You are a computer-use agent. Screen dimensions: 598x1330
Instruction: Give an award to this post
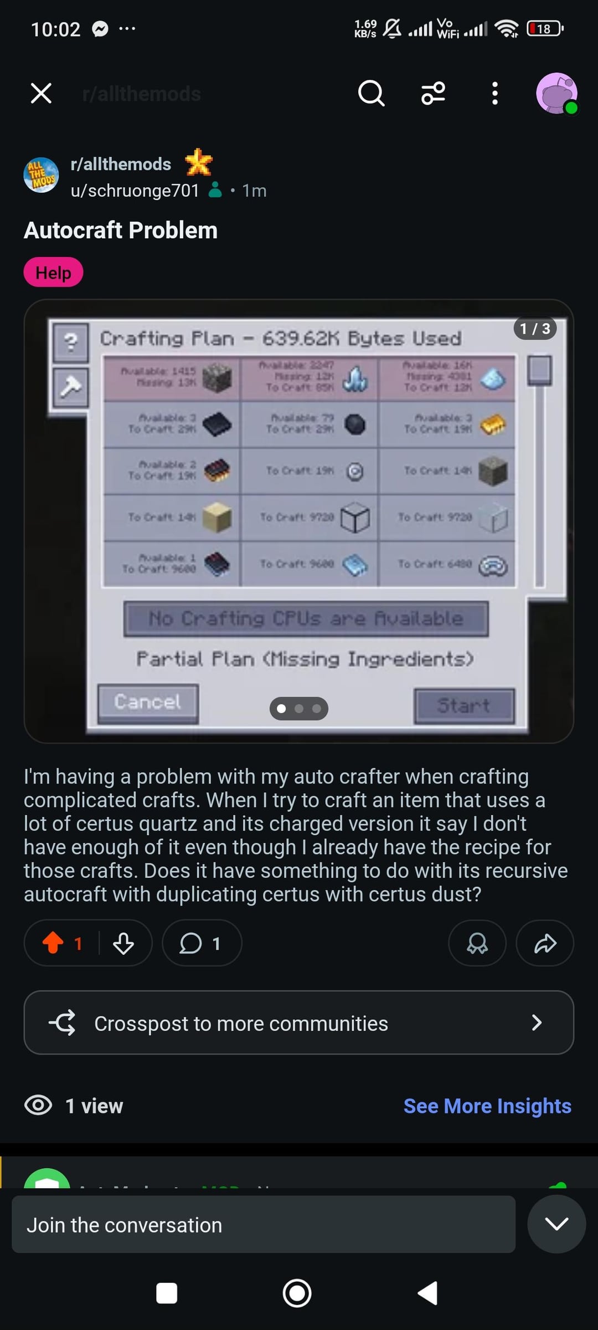click(477, 943)
